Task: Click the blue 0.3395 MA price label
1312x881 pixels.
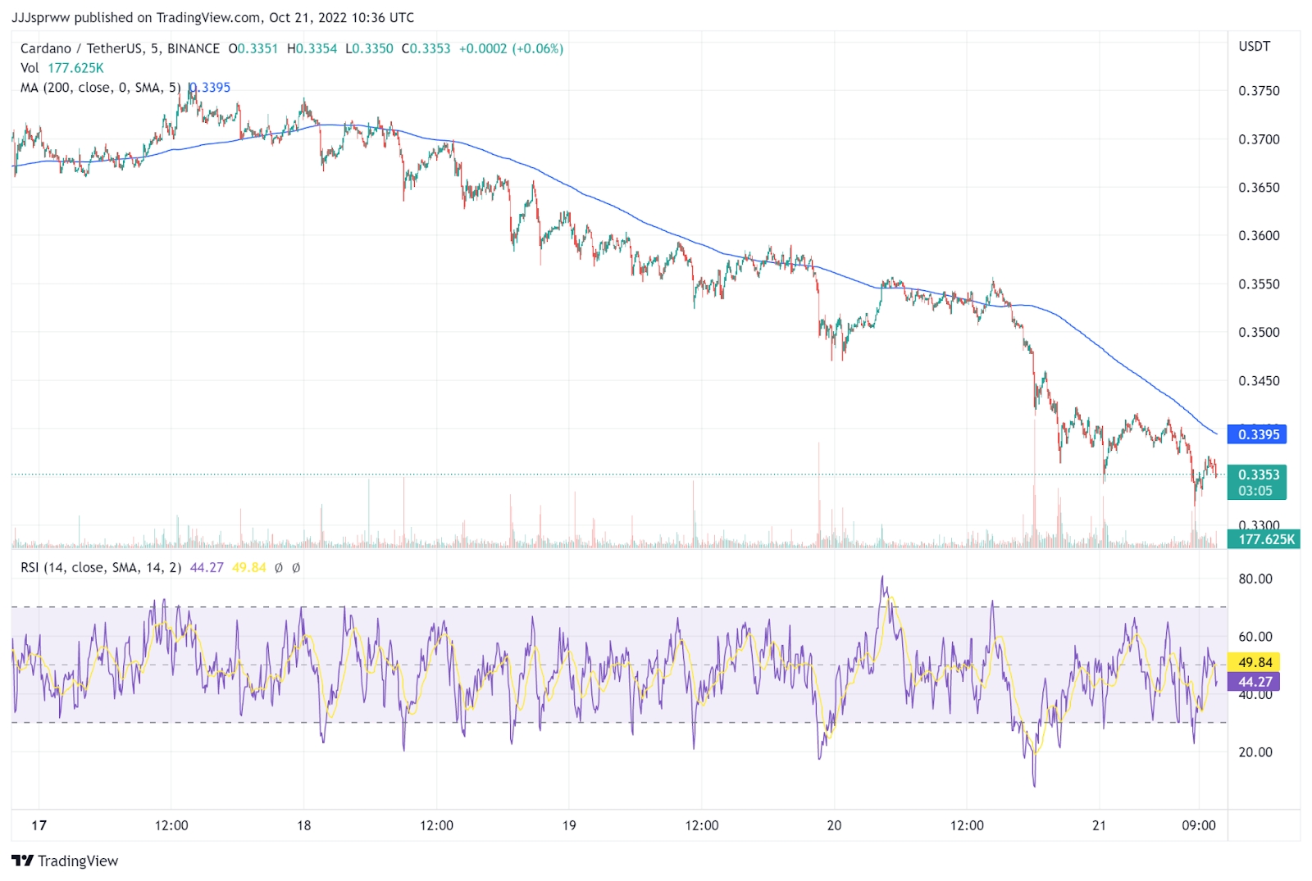Action: point(1256,434)
